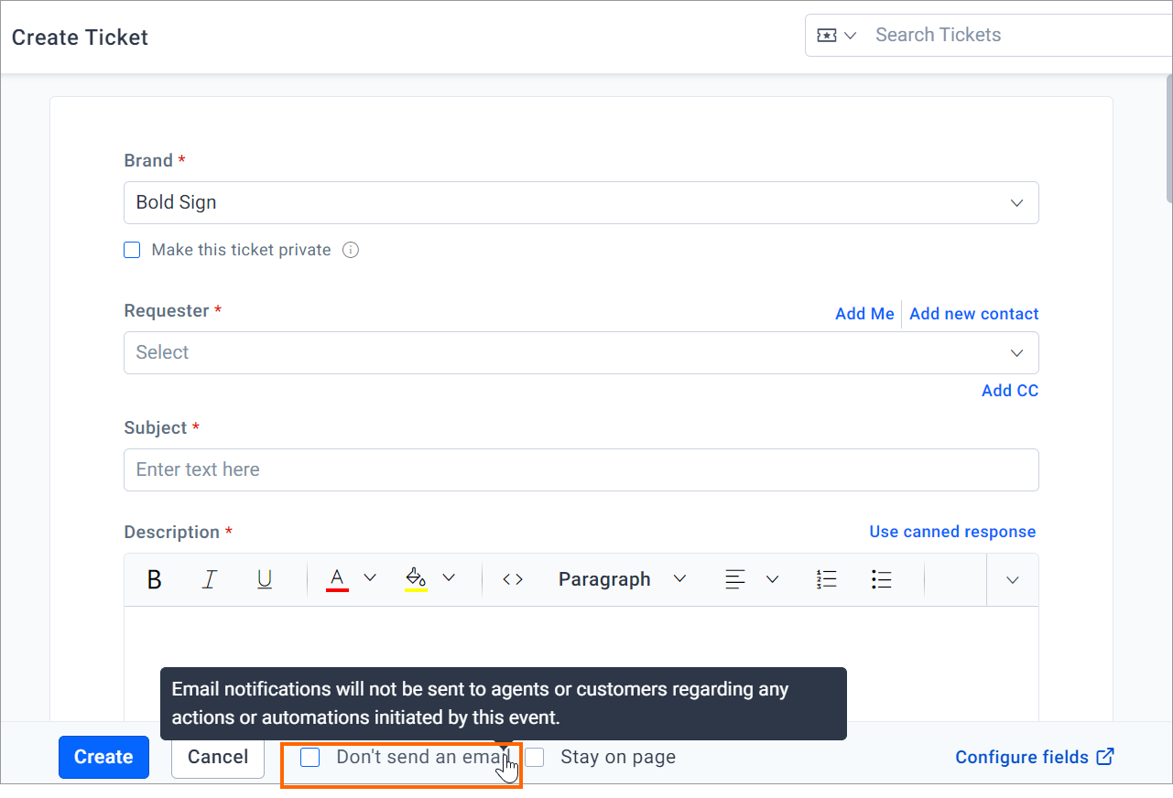
Task: Insert code snippet with angle brackets icon
Action: tap(513, 579)
